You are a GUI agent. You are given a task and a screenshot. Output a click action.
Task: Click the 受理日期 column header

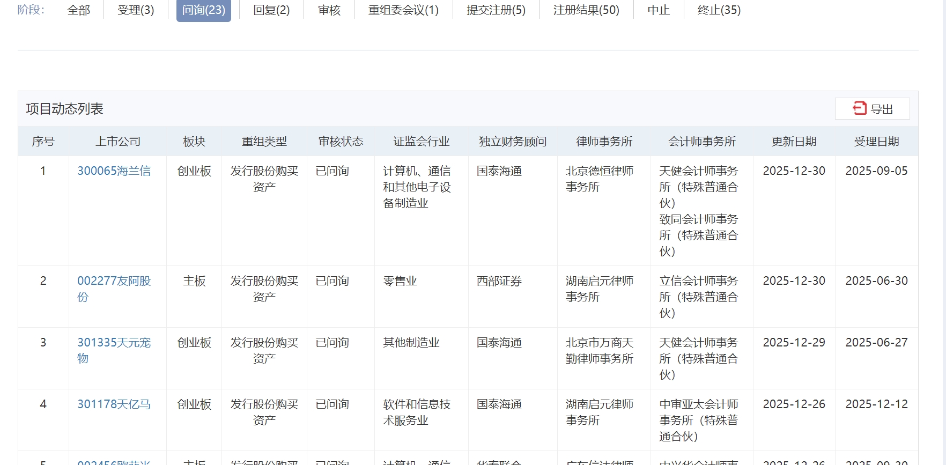(x=877, y=142)
